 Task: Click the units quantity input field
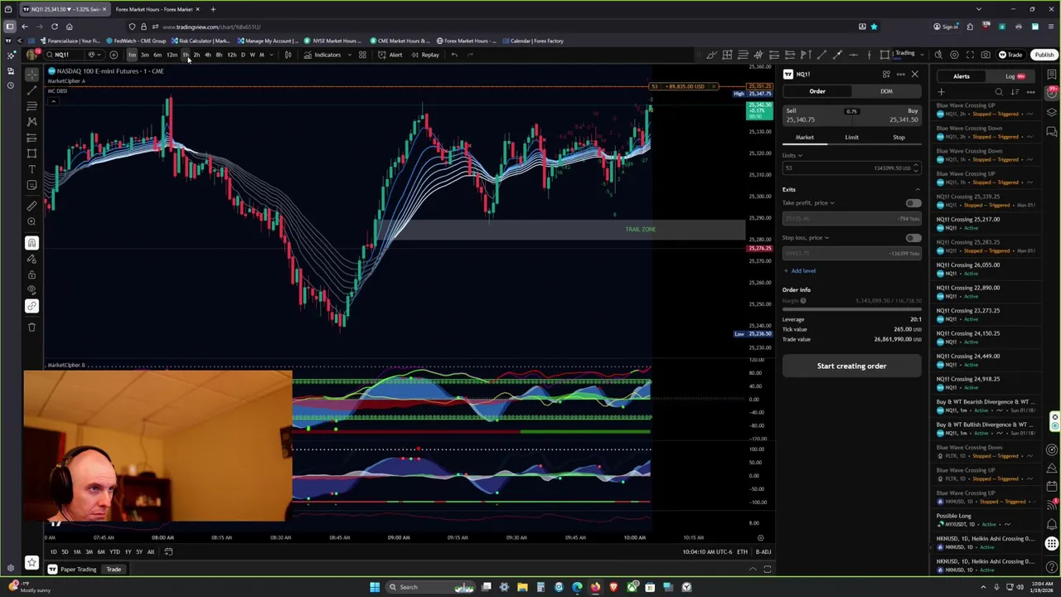[851, 168]
